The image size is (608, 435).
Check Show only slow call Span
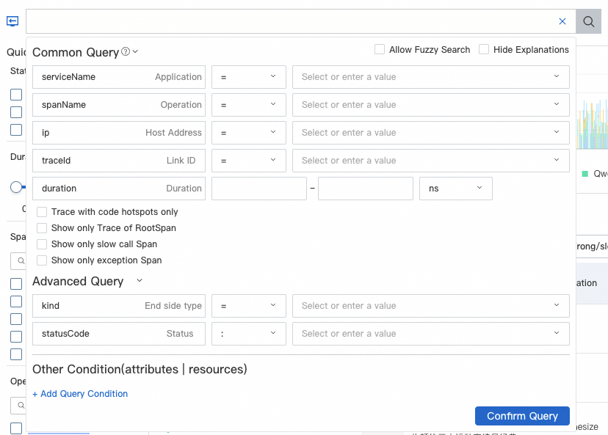[x=42, y=244]
